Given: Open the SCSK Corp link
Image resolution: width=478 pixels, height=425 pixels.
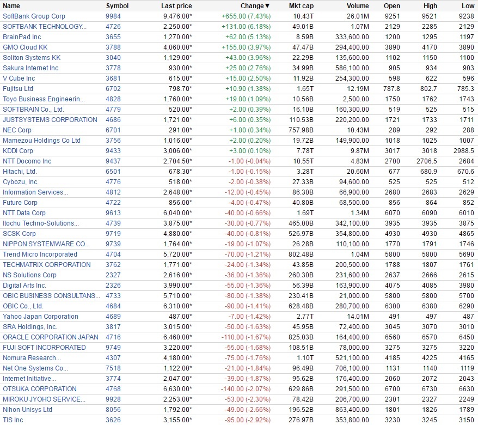Looking at the screenshot, I should click(19, 234).
